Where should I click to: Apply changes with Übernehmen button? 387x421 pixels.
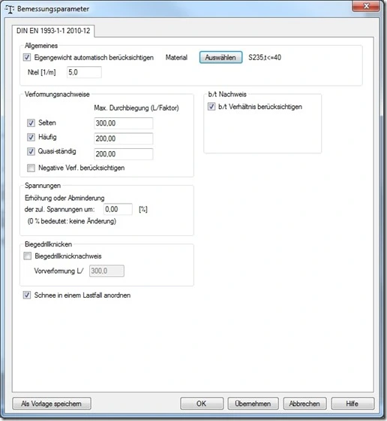tap(253, 404)
